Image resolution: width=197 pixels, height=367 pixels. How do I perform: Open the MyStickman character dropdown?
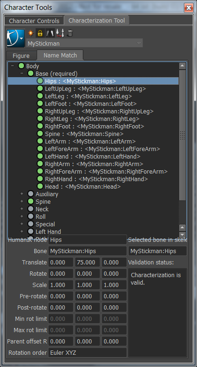click(x=84, y=44)
